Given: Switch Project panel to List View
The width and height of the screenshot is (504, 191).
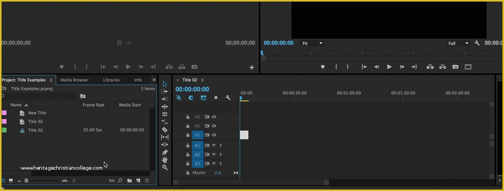Looking at the screenshot, I should 3,180.
